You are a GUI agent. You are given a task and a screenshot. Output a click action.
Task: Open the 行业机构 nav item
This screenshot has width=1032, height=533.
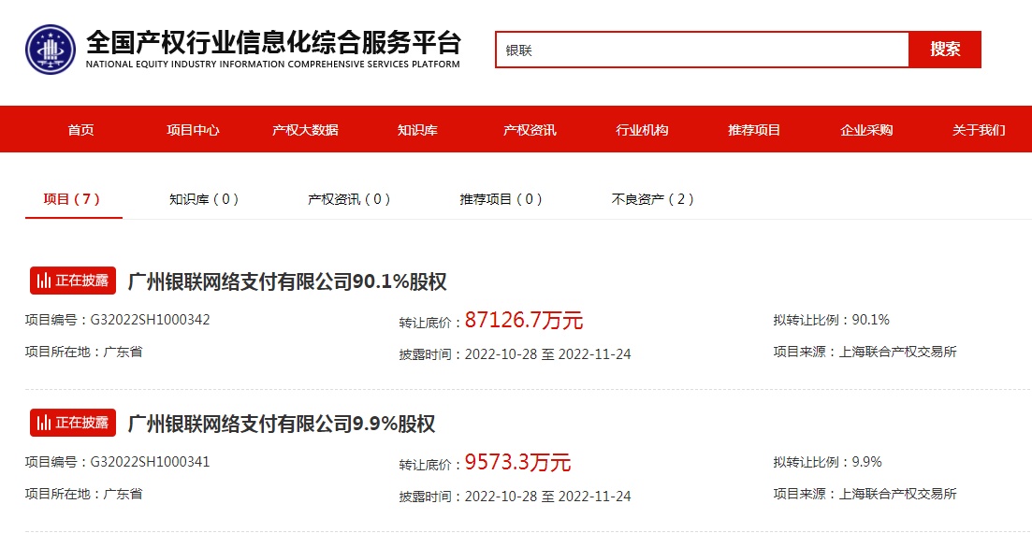coord(642,130)
